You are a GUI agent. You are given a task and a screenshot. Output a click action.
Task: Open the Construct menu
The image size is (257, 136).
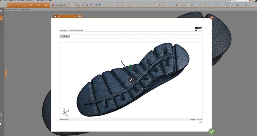[20, 1]
